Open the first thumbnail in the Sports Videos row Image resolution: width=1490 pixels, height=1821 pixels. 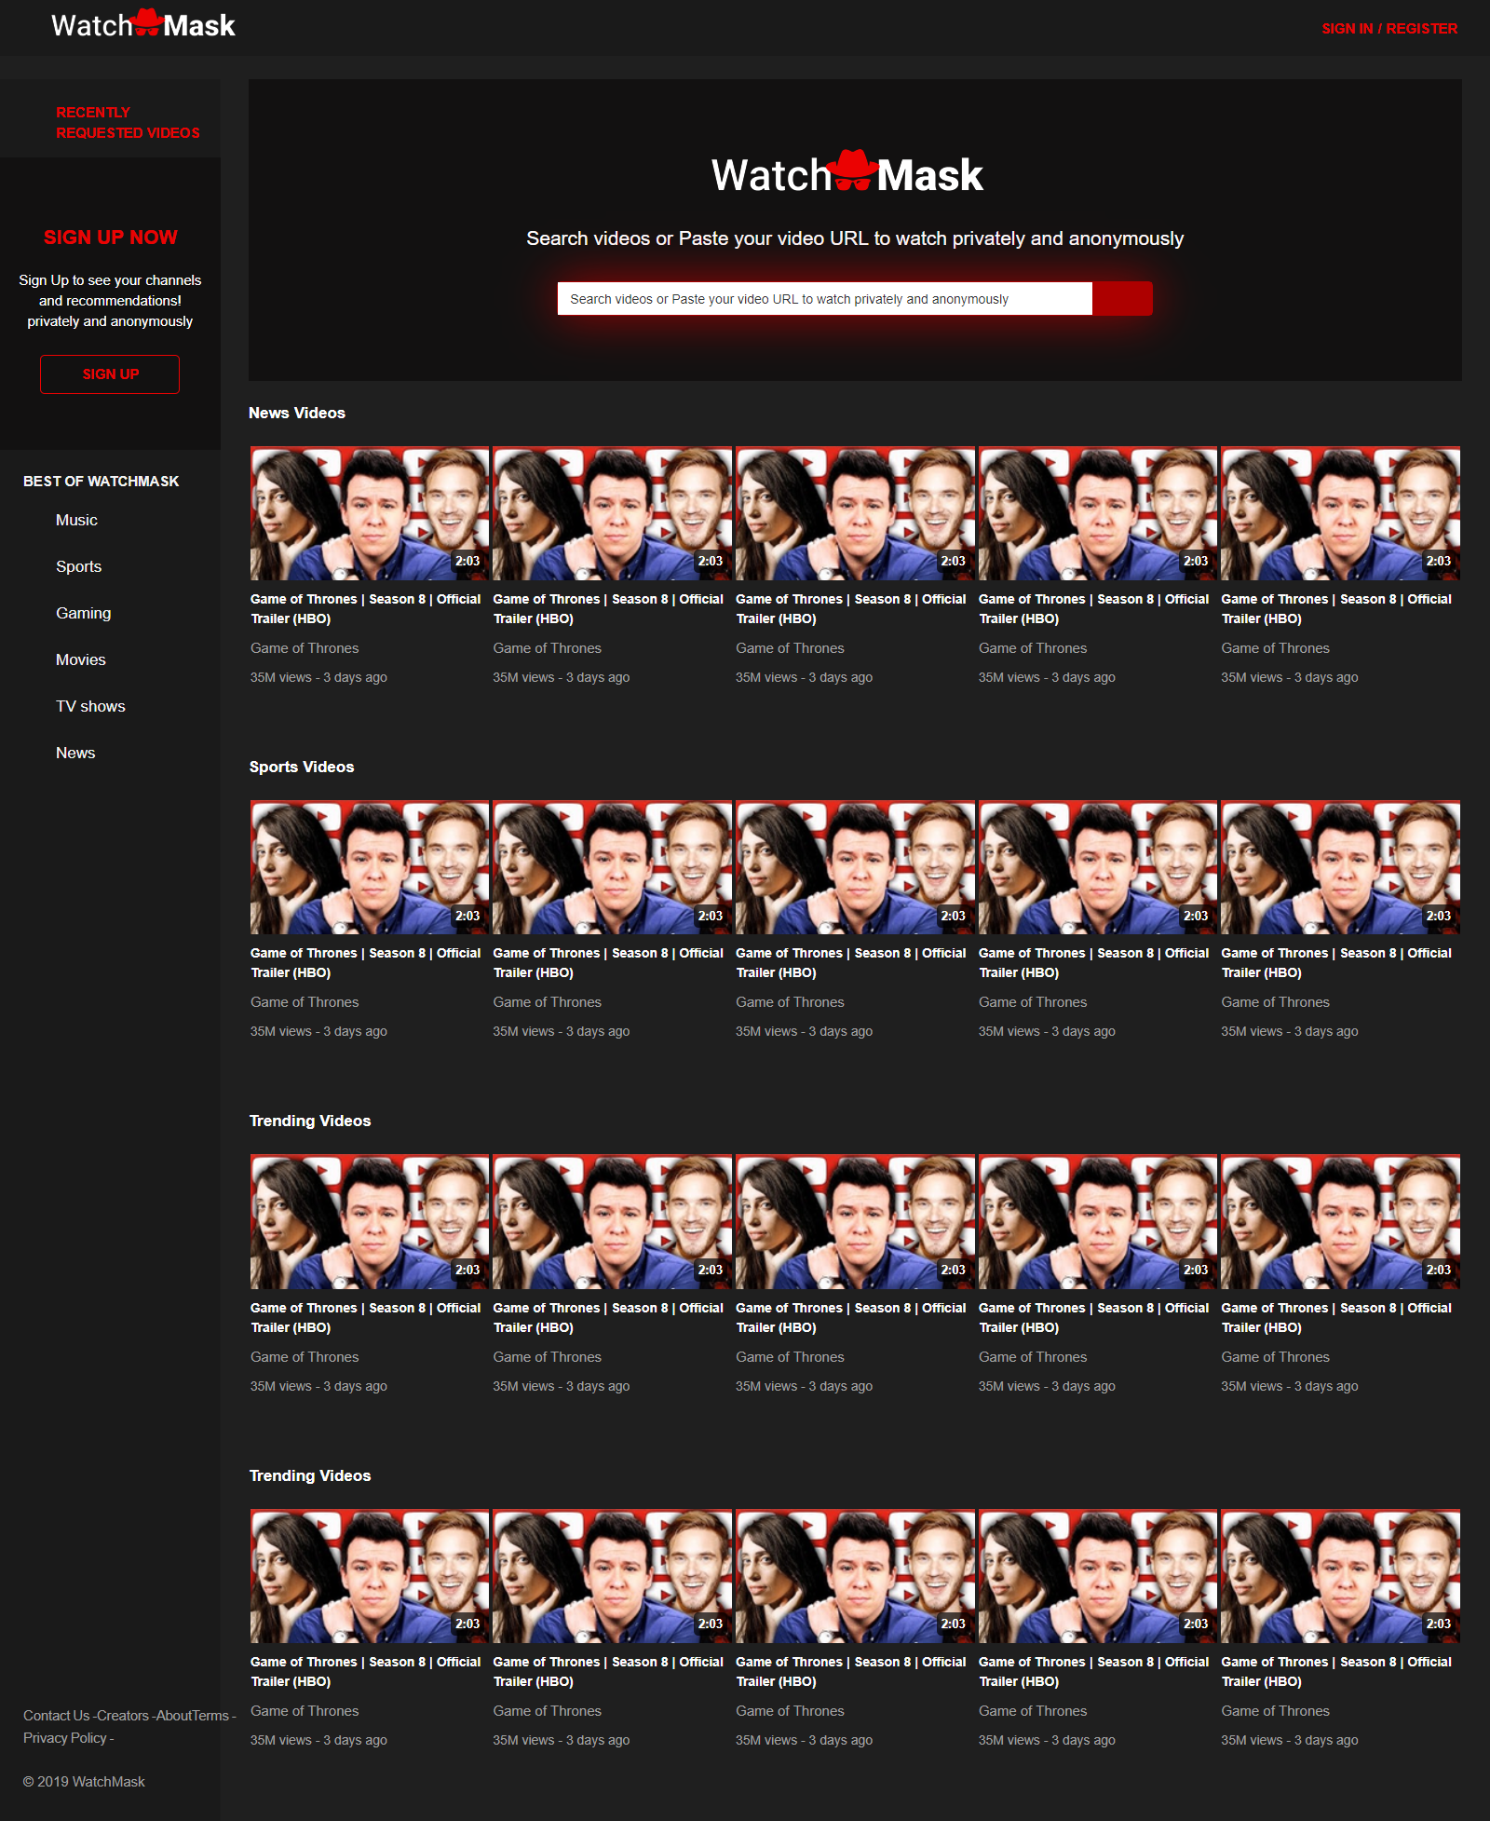(x=370, y=868)
